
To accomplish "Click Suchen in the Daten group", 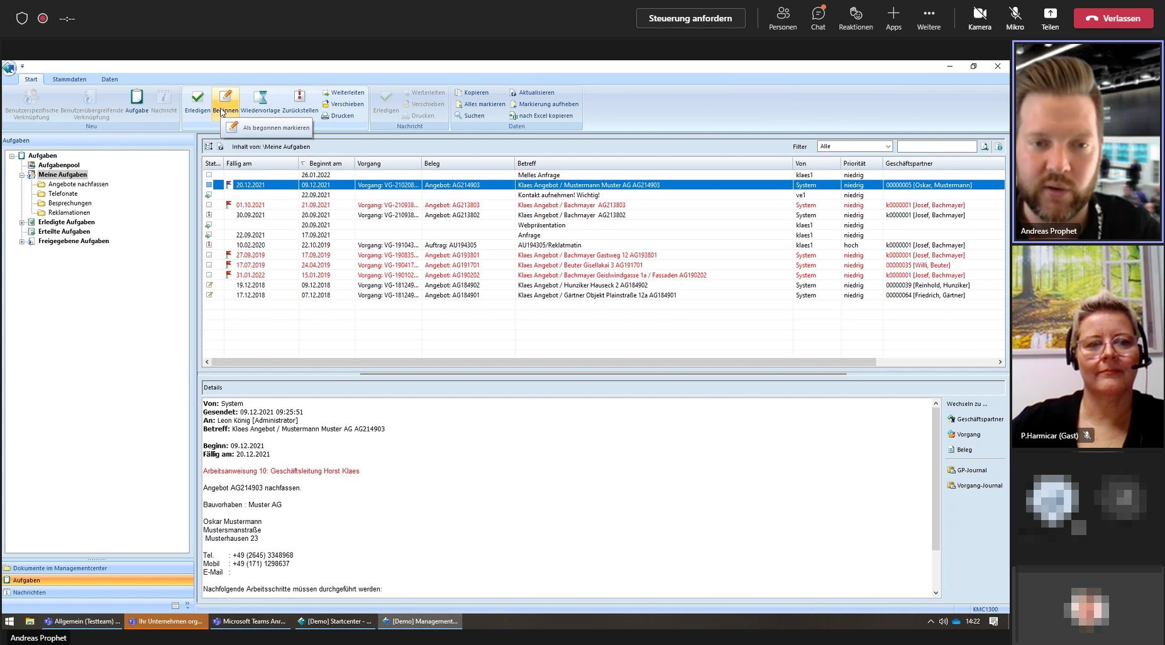I will tap(470, 116).
